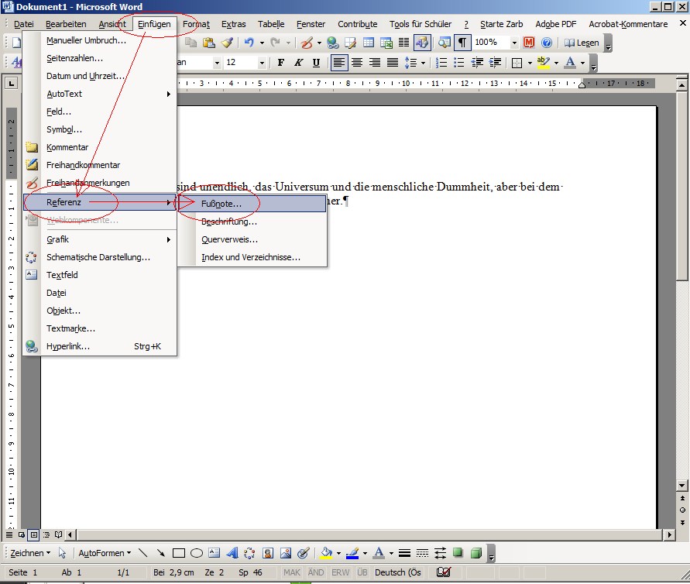The height and width of the screenshot is (584, 690).
Task: Toggle italic formatting K button
Action: pyautogui.click(x=298, y=63)
